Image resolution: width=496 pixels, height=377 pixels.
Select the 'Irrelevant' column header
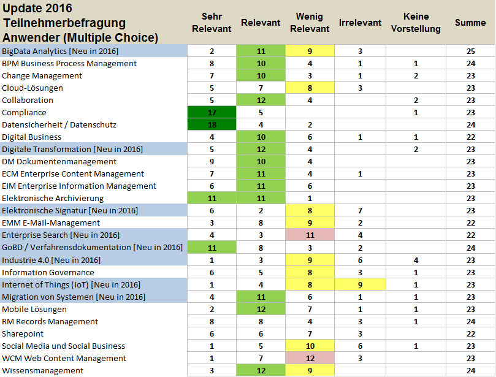tap(360, 23)
